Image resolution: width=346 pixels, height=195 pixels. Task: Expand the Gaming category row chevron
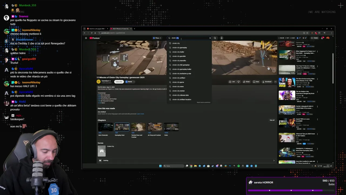tap(274, 160)
